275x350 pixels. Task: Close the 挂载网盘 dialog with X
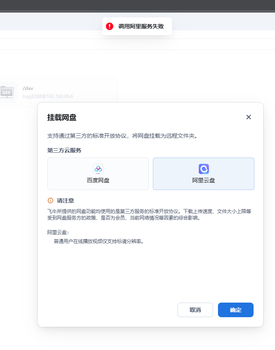click(248, 117)
